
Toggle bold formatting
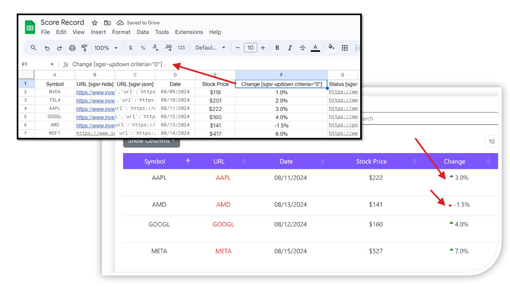[277, 48]
